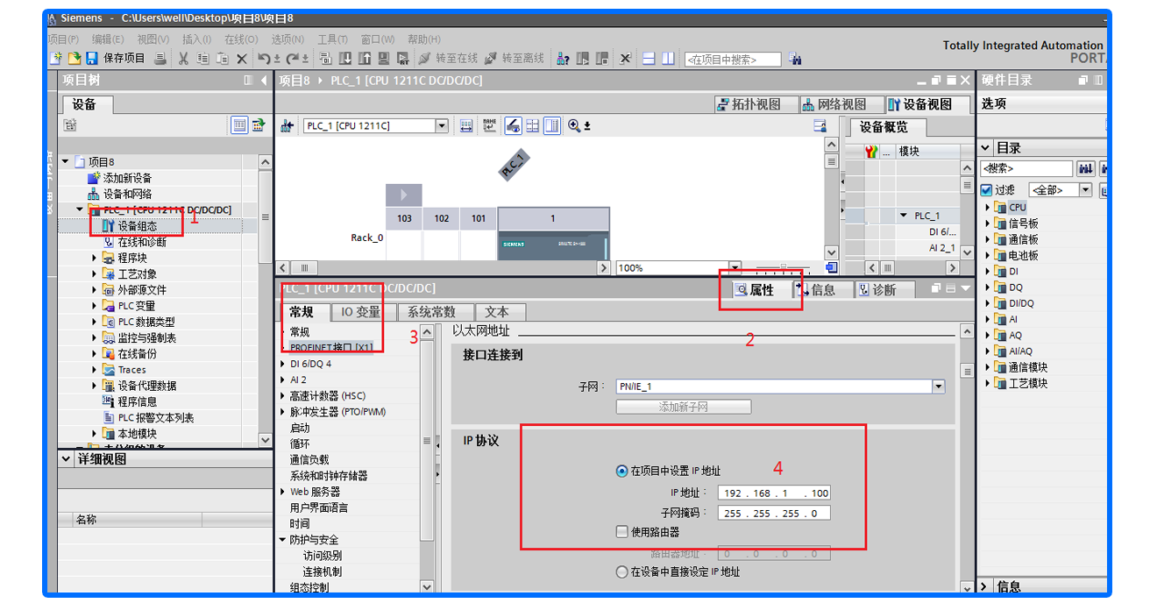1150x603 pixels.
Task: Click the open project icon
Action: coord(75,59)
